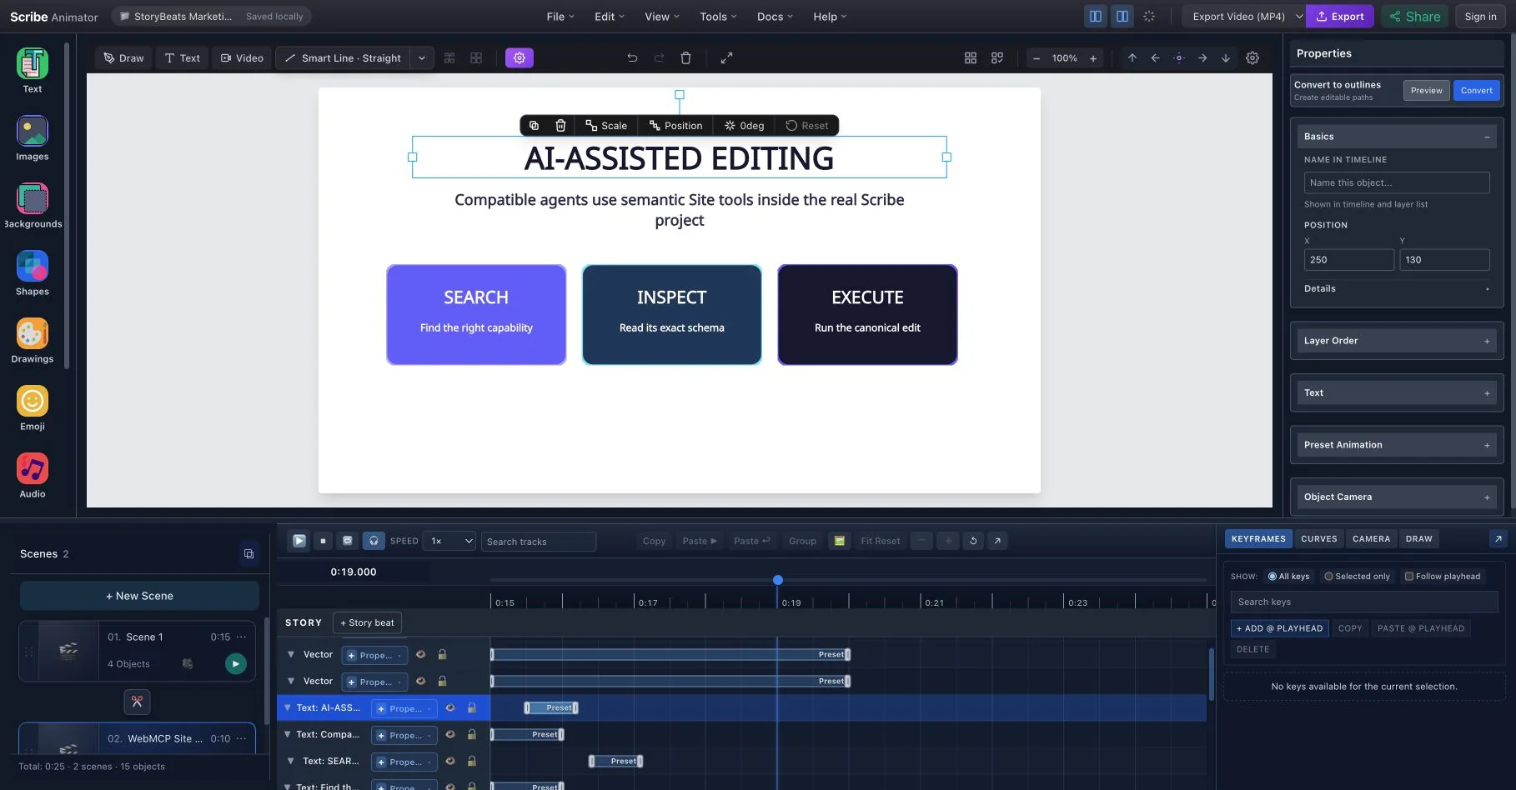Open the File menu
1516x790 pixels.
point(560,16)
